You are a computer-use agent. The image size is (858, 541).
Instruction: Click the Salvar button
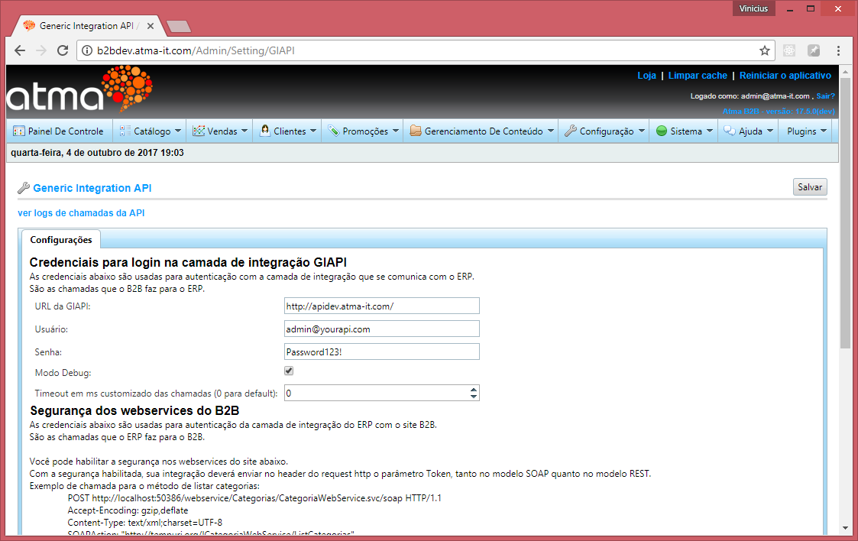[810, 187]
